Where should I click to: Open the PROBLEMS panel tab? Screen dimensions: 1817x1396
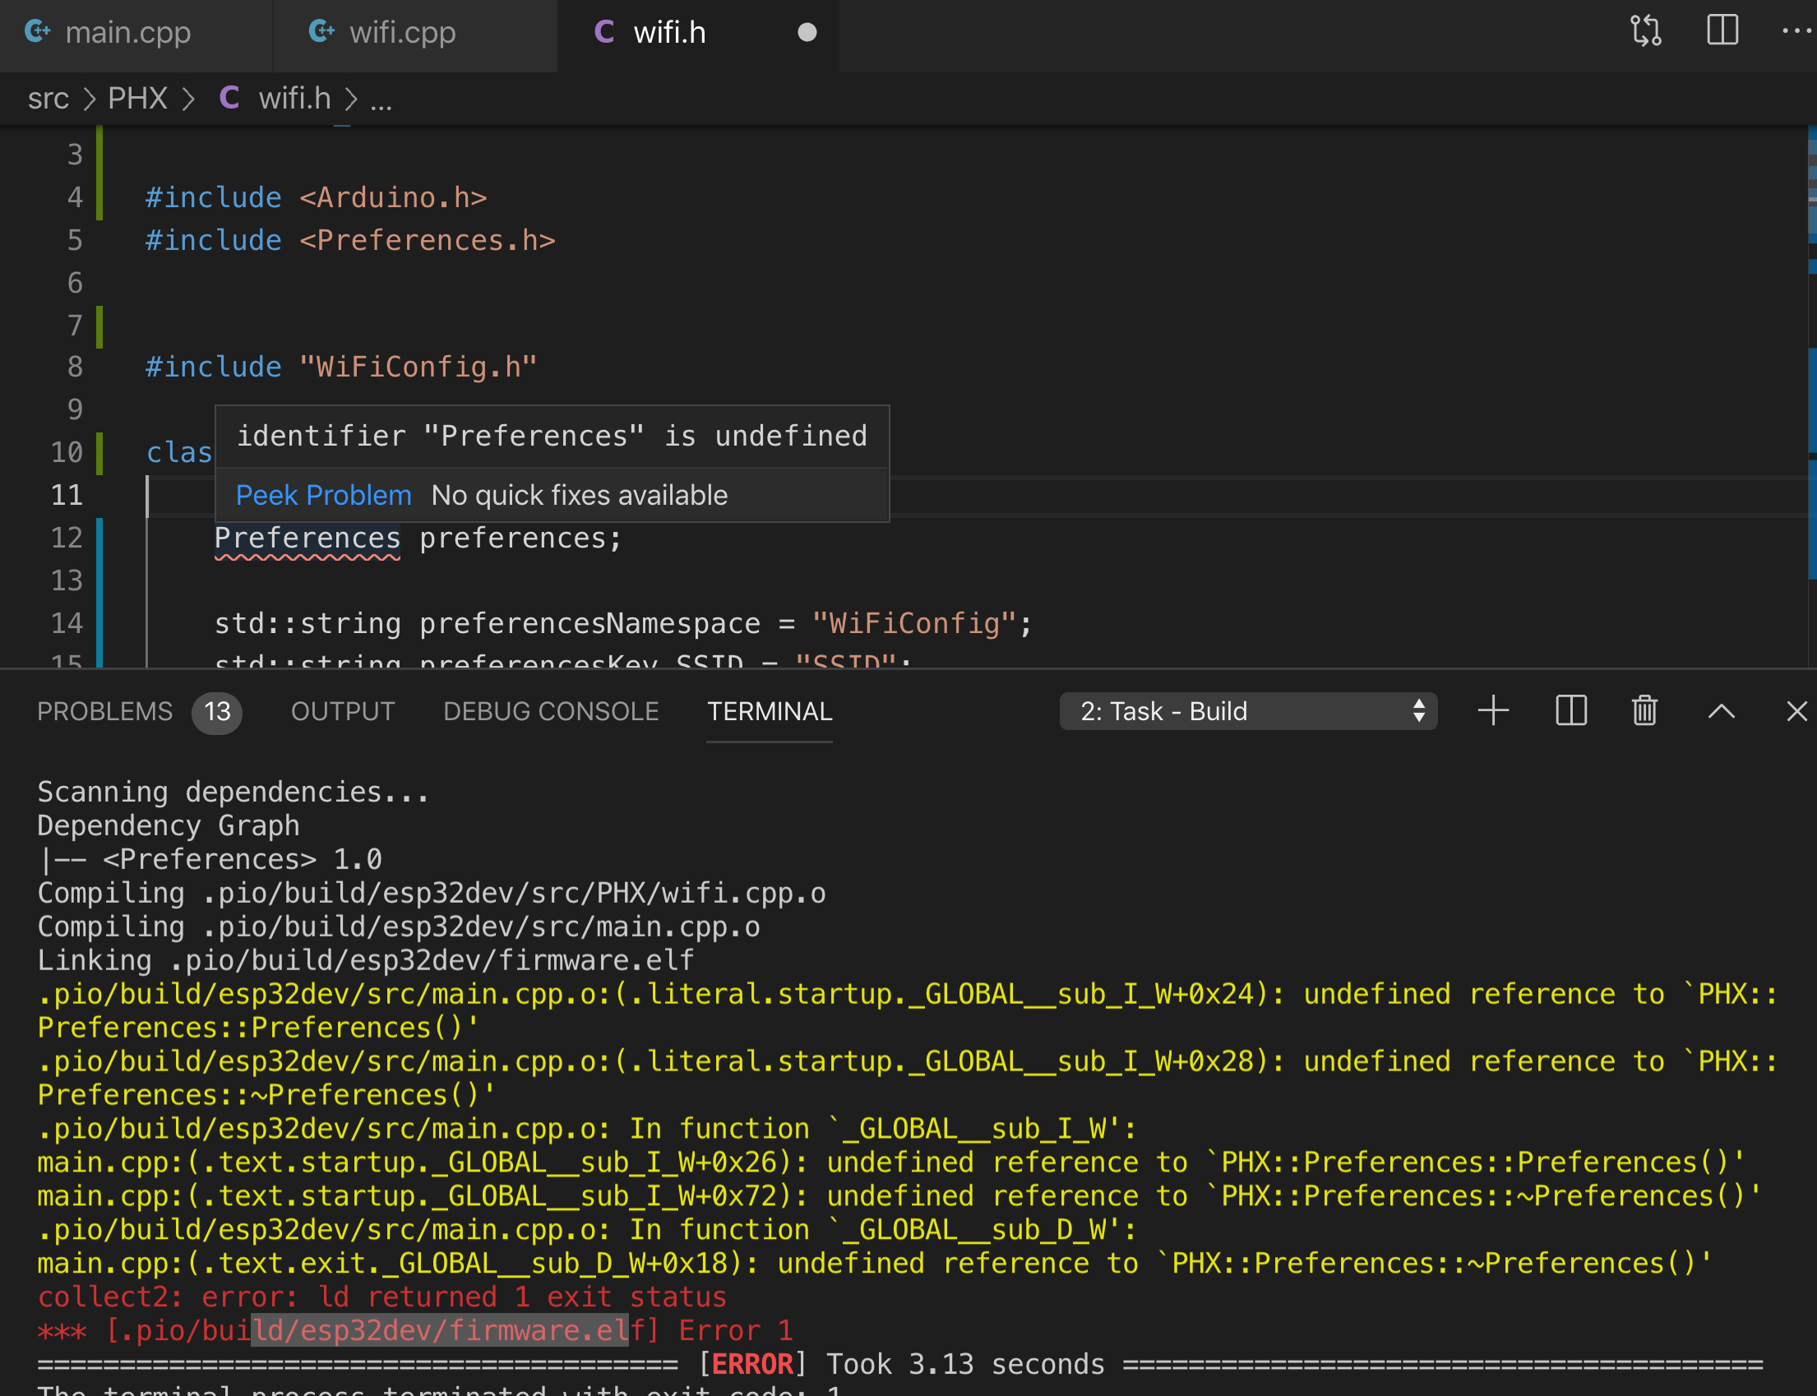(104, 712)
